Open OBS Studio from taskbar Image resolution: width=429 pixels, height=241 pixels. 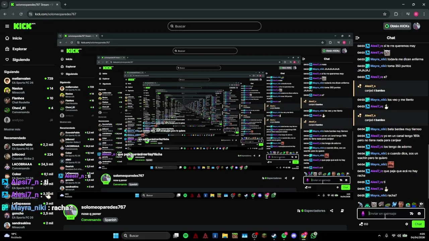pos(254,236)
